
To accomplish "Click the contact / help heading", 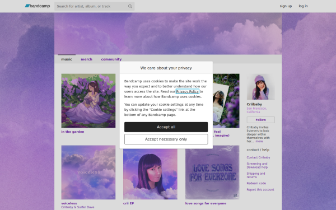I will 258,150.
